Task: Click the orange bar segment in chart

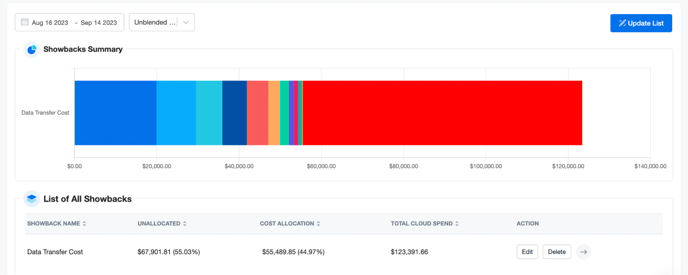Action: (x=274, y=113)
